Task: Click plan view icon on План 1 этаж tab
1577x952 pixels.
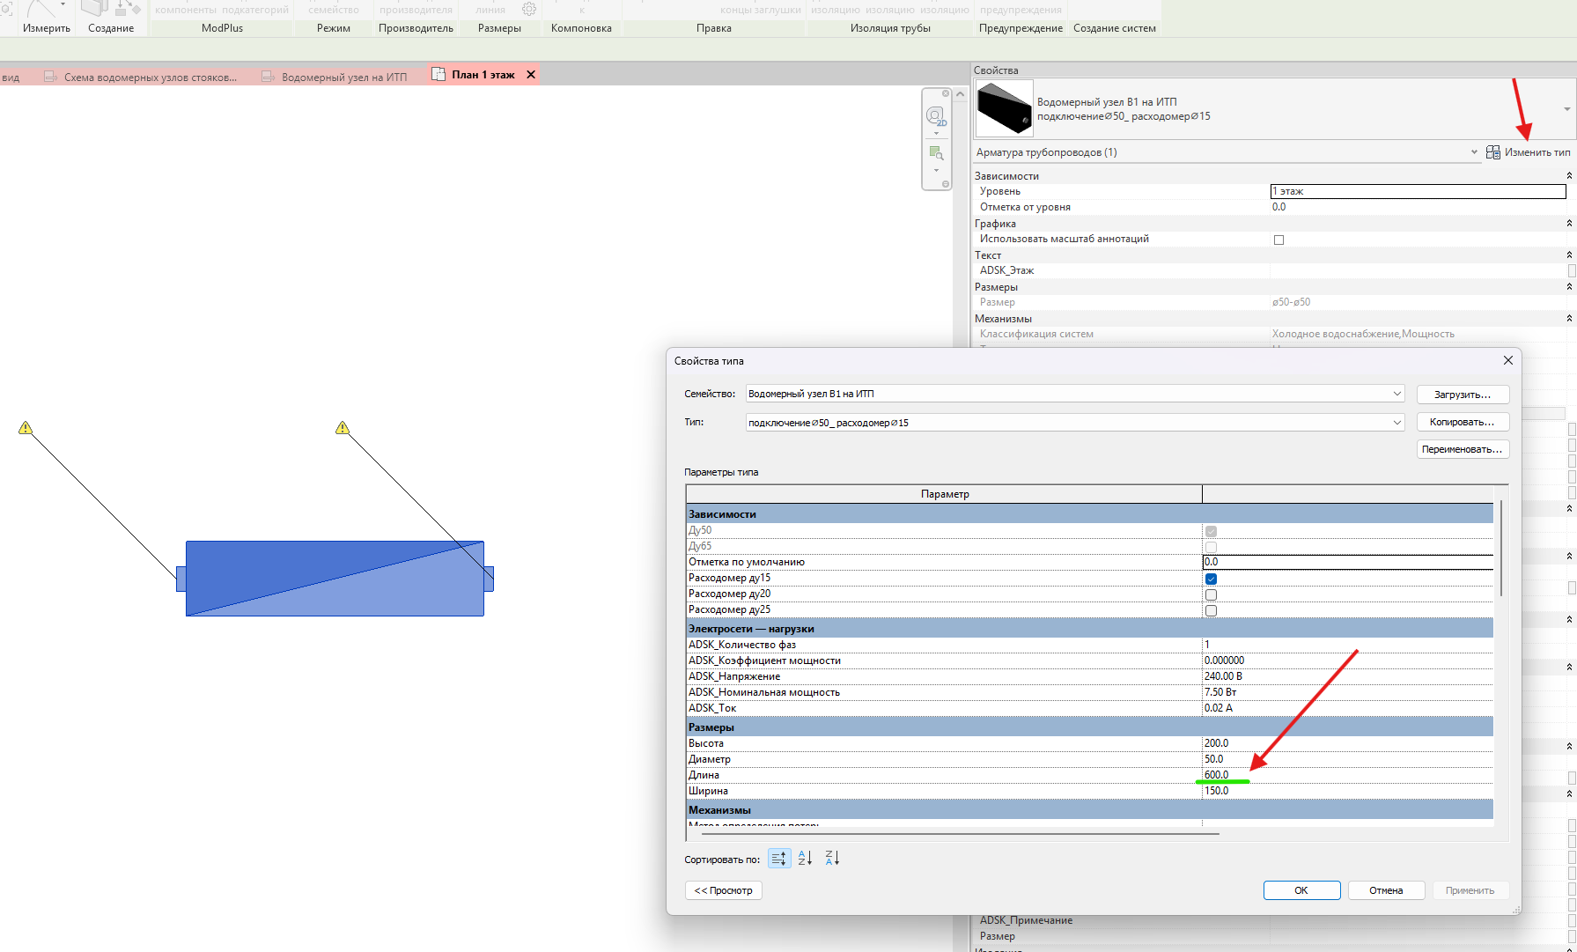Action: [438, 75]
